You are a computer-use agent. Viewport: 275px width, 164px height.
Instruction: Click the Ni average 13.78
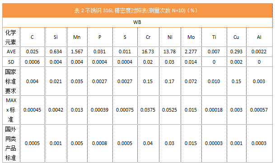(x=170, y=52)
